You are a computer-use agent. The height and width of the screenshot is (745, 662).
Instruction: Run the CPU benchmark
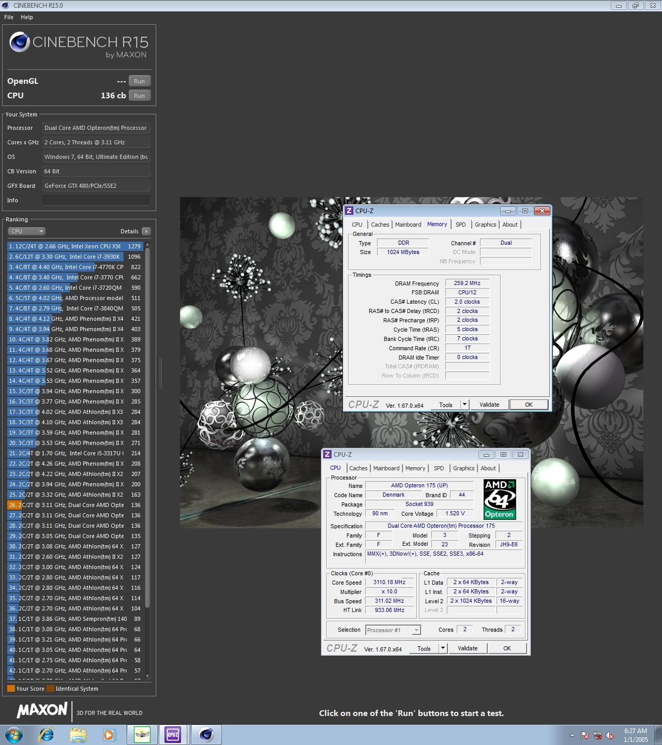tap(140, 96)
